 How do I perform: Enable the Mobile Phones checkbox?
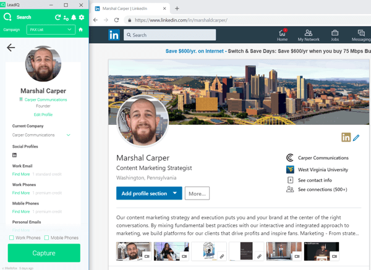coord(46,238)
